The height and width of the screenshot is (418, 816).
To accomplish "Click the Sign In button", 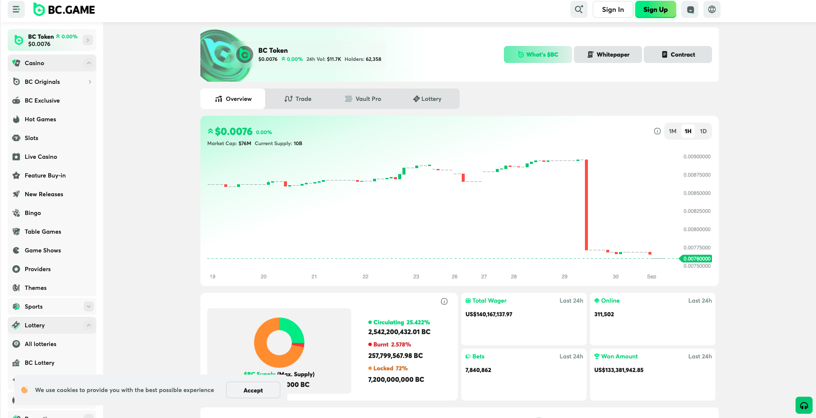I will pyautogui.click(x=613, y=9).
